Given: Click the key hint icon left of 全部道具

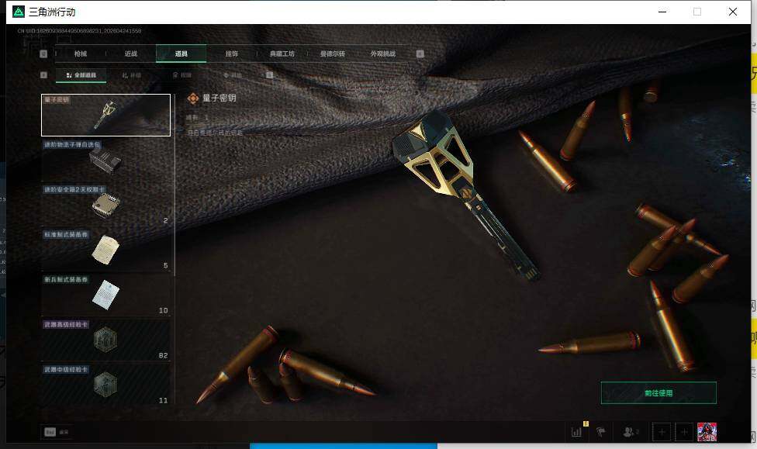Looking at the screenshot, I should [43, 74].
